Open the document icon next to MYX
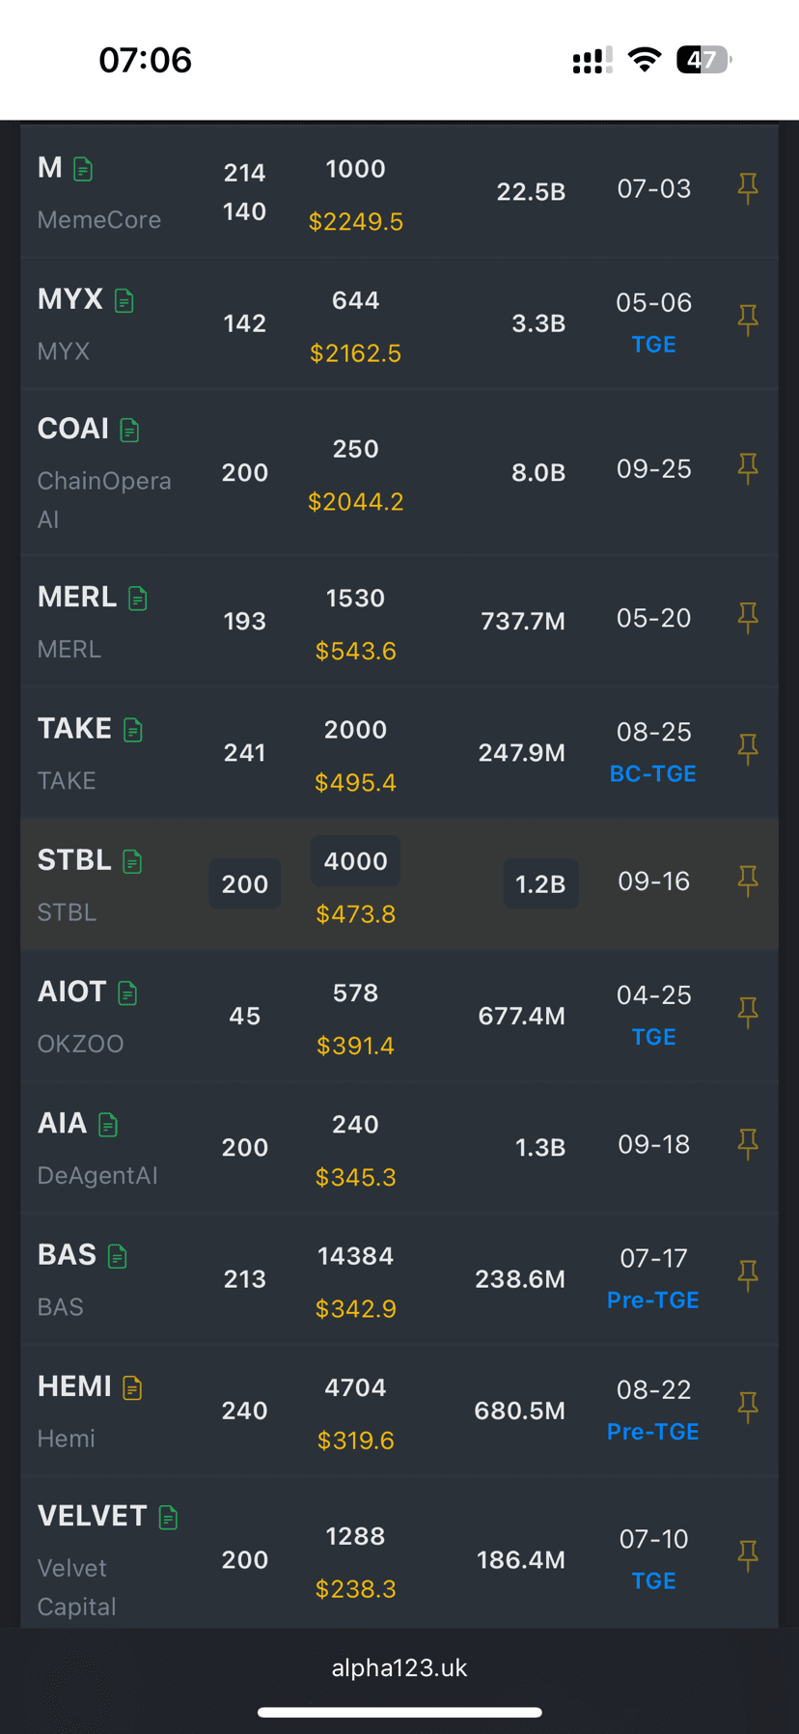Viewport: 799px width, 1734px height. pyautogui.click(x=124, y=301)
